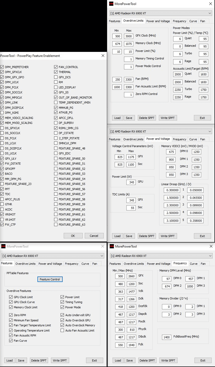Select the Memory DPM 3 level field showing 1000
This screenshot has height=367, width=215.
point(190,286)
